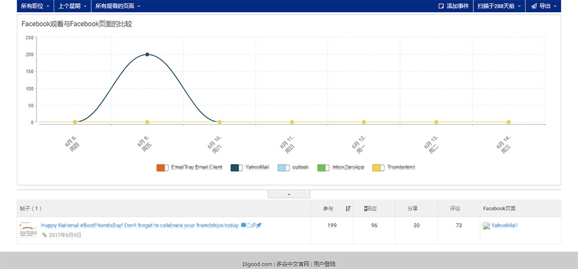The image size is (578, 269).
Task: Open the 上个星期 date range dropdown
Action: pos(73,6)
